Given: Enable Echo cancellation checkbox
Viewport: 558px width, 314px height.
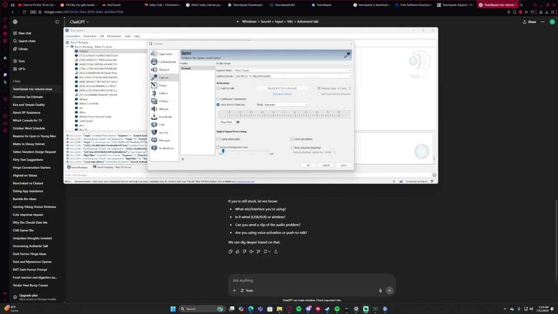Looking at the screenshot, I should [x=292, y=139].
